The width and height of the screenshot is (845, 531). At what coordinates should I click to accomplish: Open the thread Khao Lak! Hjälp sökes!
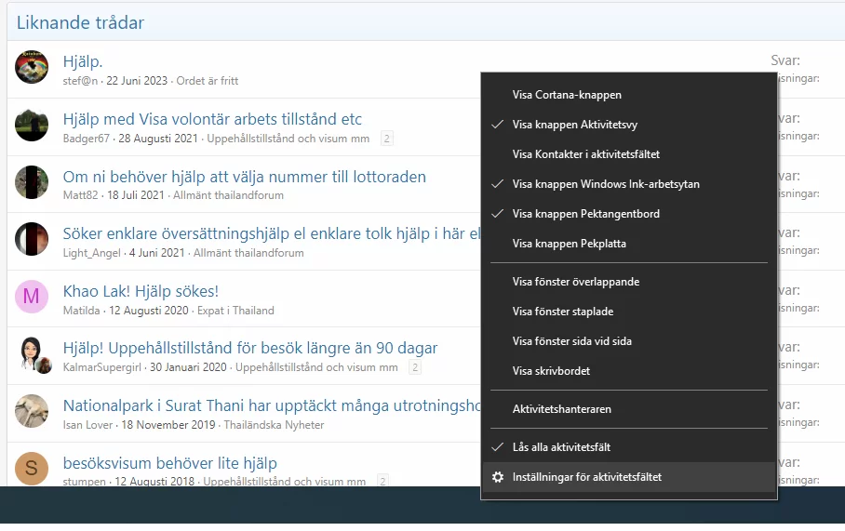[x=141, y=291]
